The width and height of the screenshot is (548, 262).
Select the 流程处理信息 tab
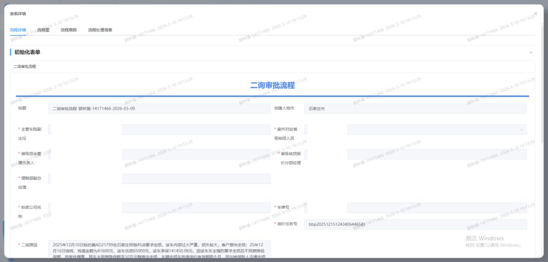point(100,30)
